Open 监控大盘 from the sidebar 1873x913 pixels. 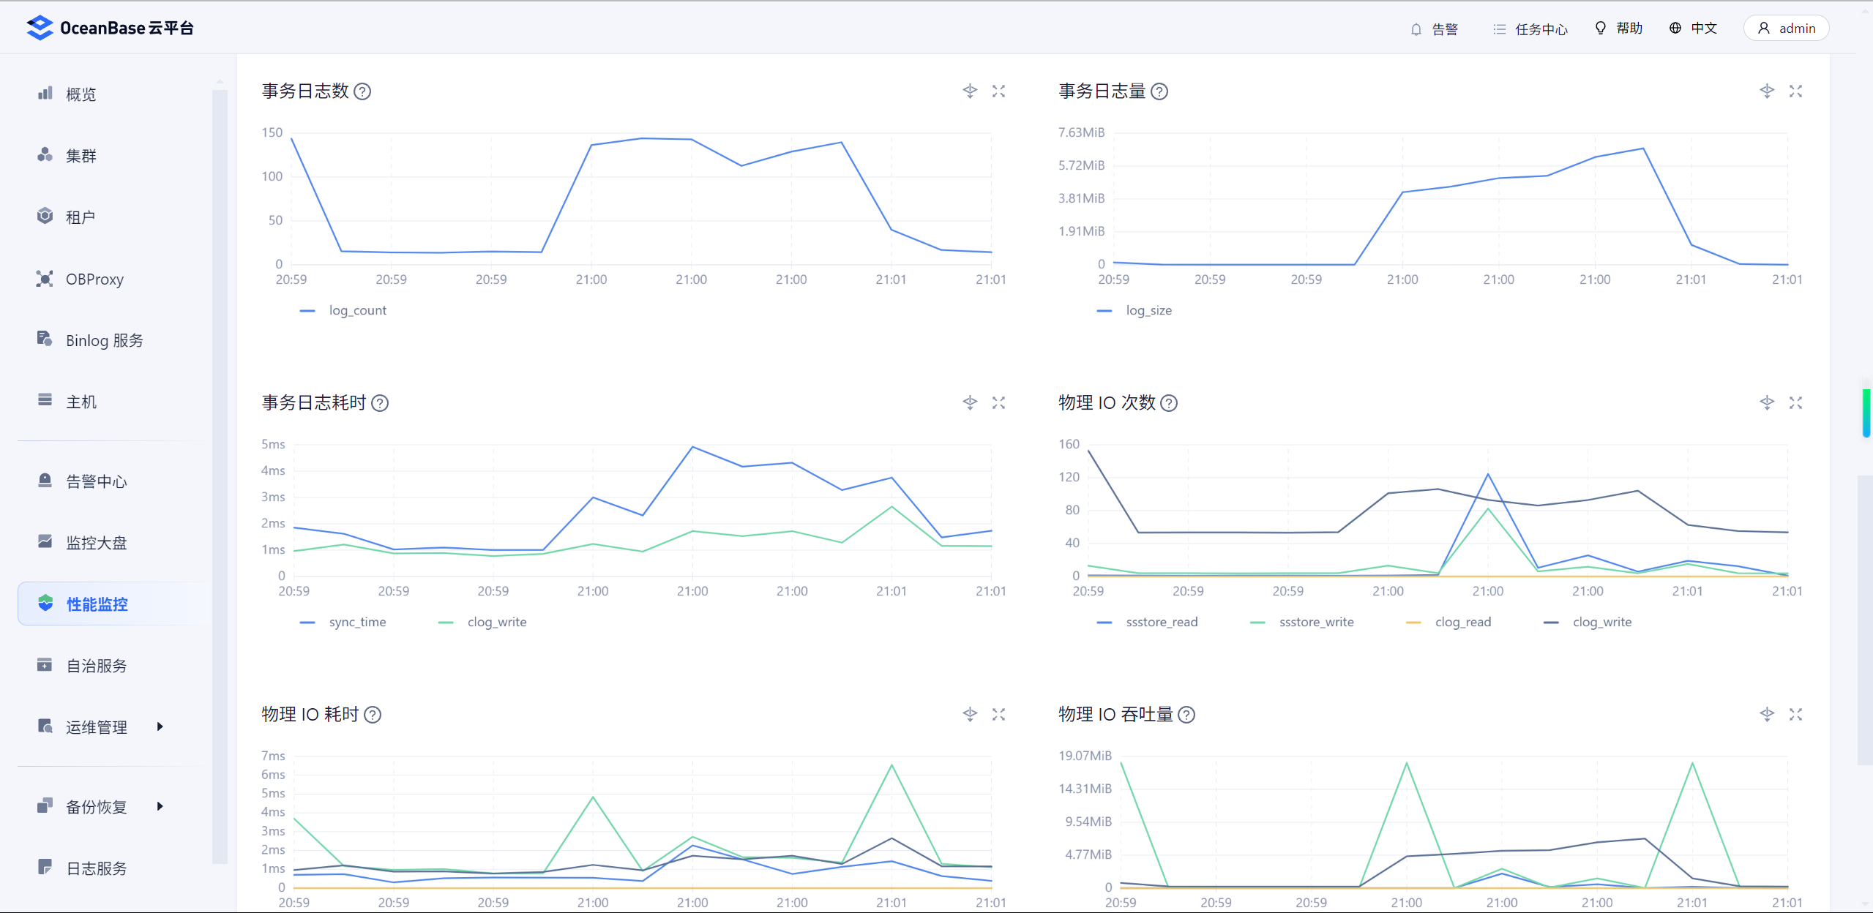tap(96, 543)
